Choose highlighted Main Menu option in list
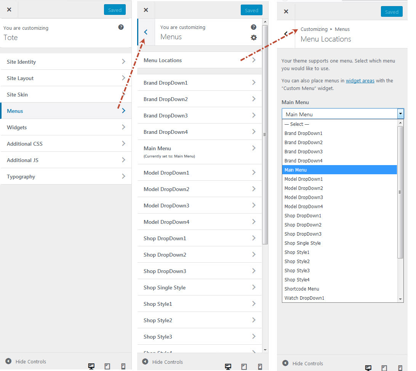 (x=339, y=170)
